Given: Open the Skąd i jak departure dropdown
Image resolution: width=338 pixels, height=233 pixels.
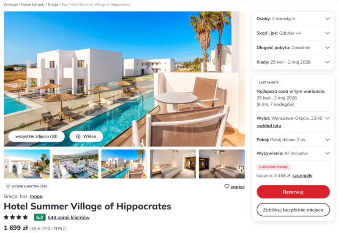Looking at the screenshot, I should coord(293,33).
